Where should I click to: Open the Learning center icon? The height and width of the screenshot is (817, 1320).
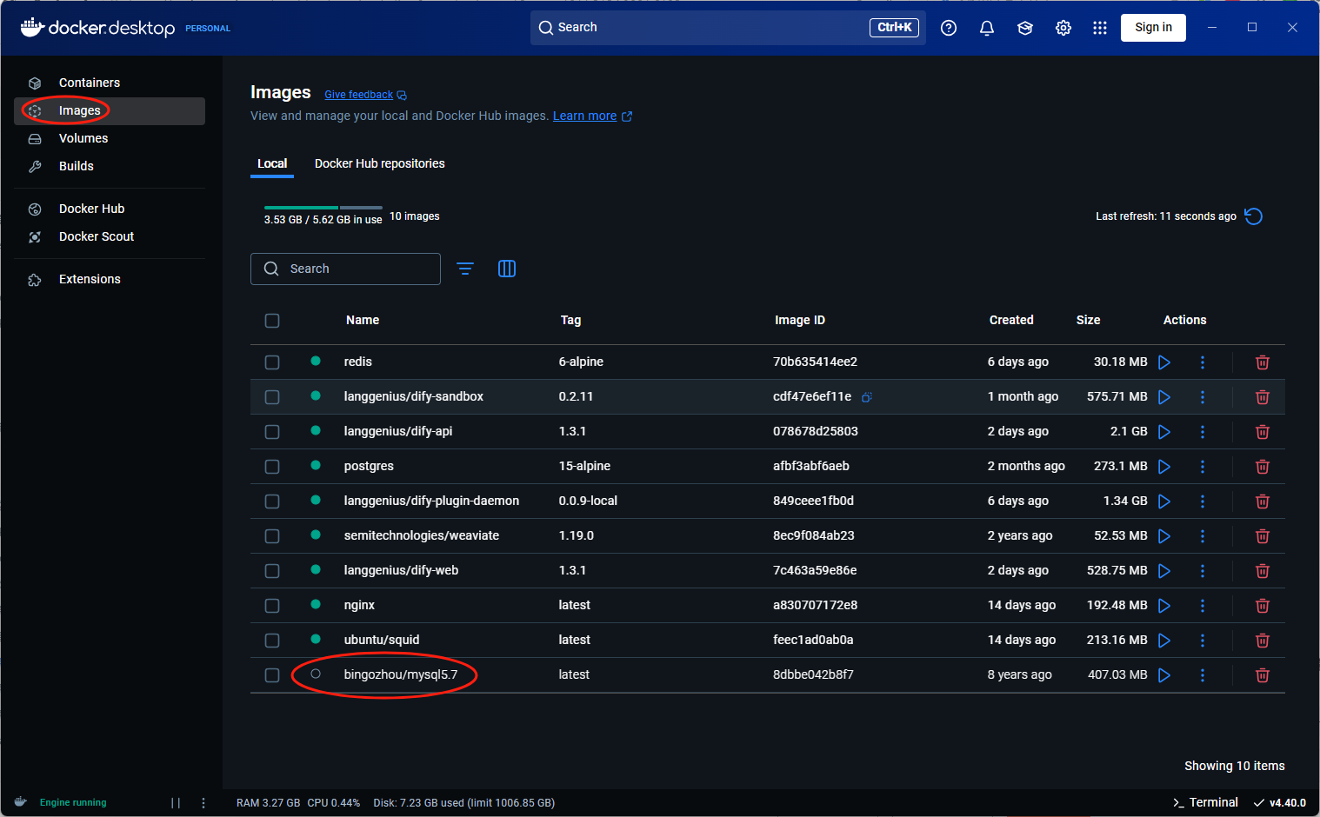(1025, 28)
